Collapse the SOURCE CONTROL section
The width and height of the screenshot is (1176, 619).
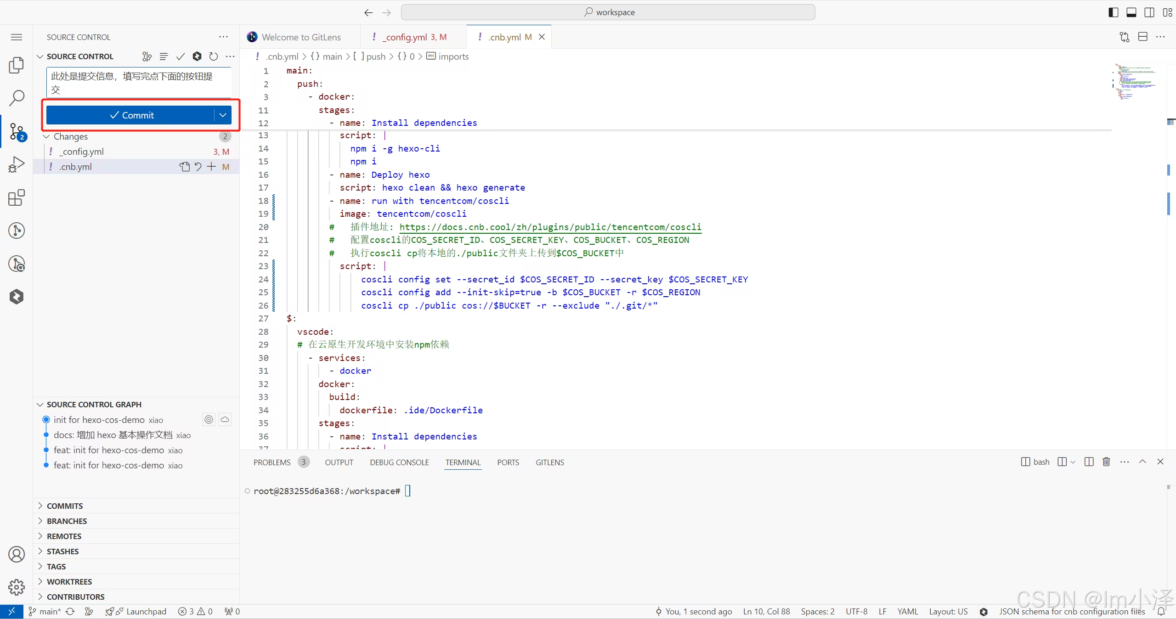[x=40, y=56]
